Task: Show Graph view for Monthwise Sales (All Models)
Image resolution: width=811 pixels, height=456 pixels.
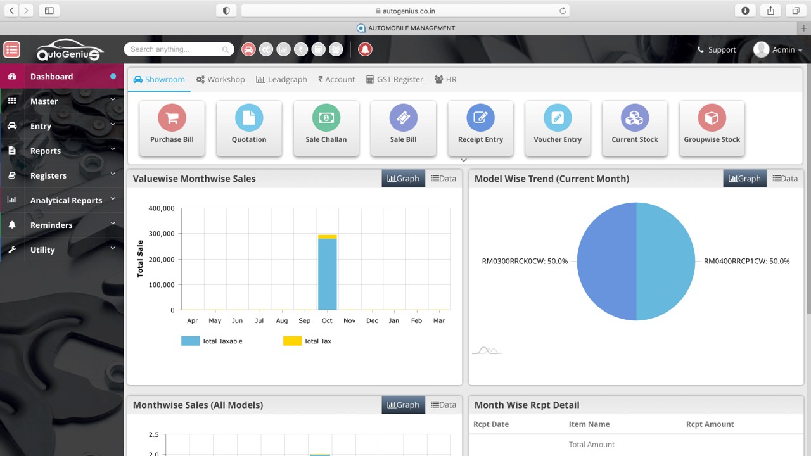Action: click(403, 405)
